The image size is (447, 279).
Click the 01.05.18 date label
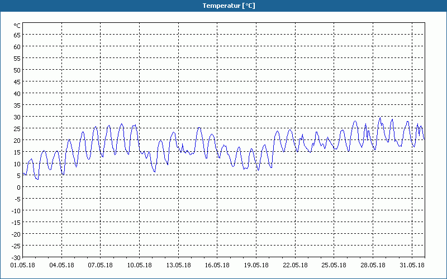click(x=22, y=266)
